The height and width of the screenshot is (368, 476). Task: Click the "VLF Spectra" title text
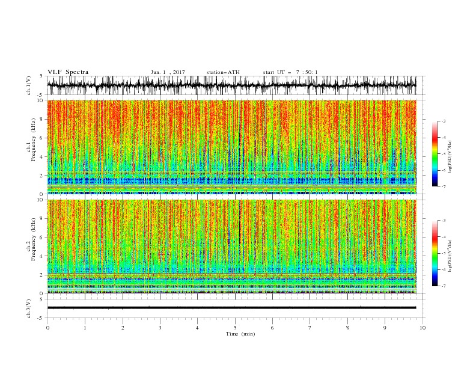coord(68,72)
